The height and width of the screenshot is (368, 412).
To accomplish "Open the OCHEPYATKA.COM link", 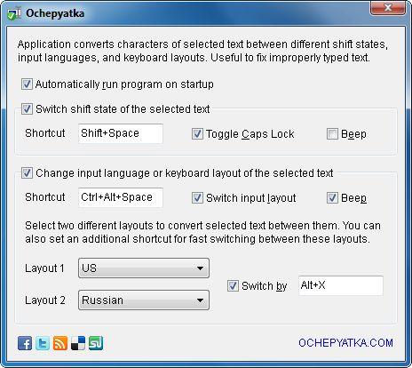I will pyautogui.click(x=345, y=343).
